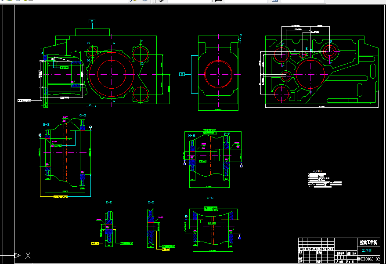Select the E-E section view label
This screenshot has width=386, height=264.
click(109, 202)
